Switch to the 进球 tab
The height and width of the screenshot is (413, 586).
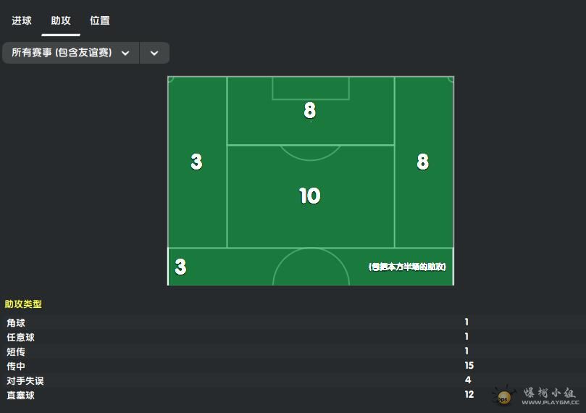pyautogui.click(x=22, y=21)
